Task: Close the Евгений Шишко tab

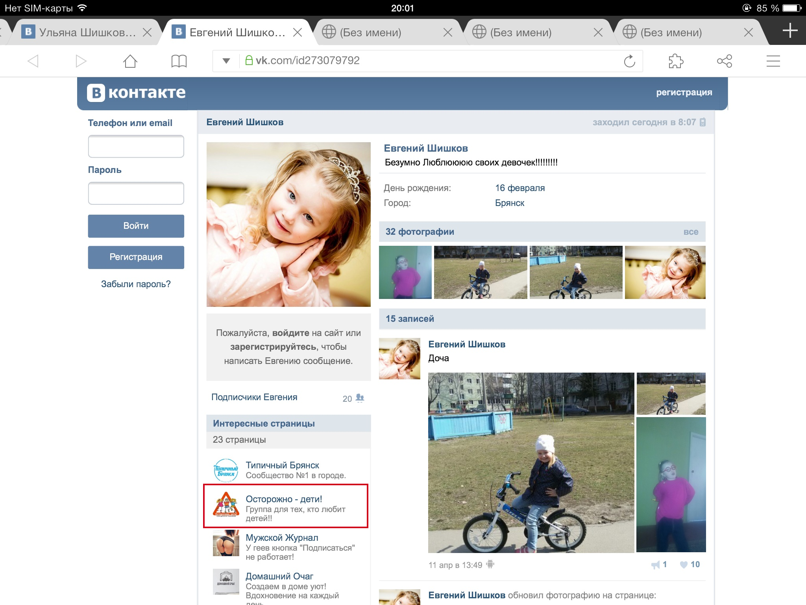Action: pyautogui.click(x=298, y=32)
